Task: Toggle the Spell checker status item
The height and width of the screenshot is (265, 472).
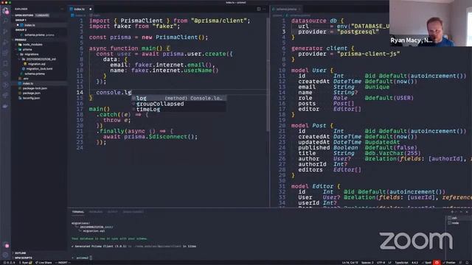Action: click(427, 263)
